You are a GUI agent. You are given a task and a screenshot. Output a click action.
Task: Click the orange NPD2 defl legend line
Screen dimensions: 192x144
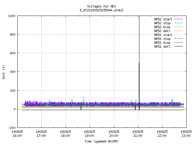178,31
